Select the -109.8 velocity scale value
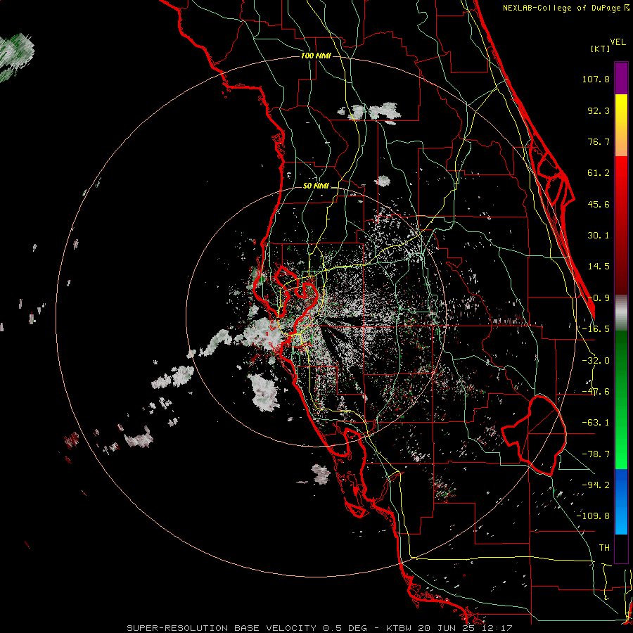Image resolution: width=633 pixels, height=633 pixels. (x=593, y=516)
